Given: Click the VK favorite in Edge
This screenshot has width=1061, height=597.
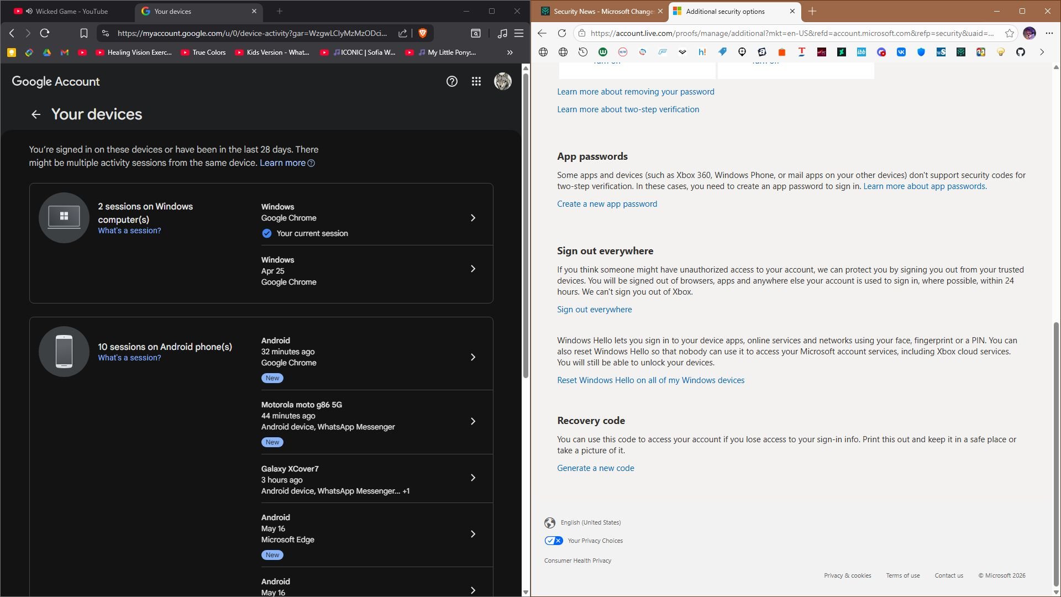Looking at the screenshot, I should 901,52.
